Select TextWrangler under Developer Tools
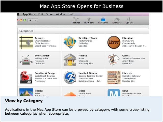 pyautogui.click(x=85, y=41)
